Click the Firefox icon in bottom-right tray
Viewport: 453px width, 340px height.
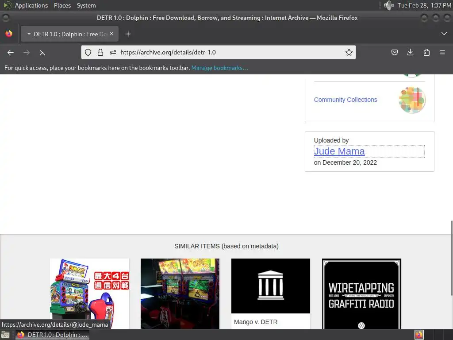[419, 335]
